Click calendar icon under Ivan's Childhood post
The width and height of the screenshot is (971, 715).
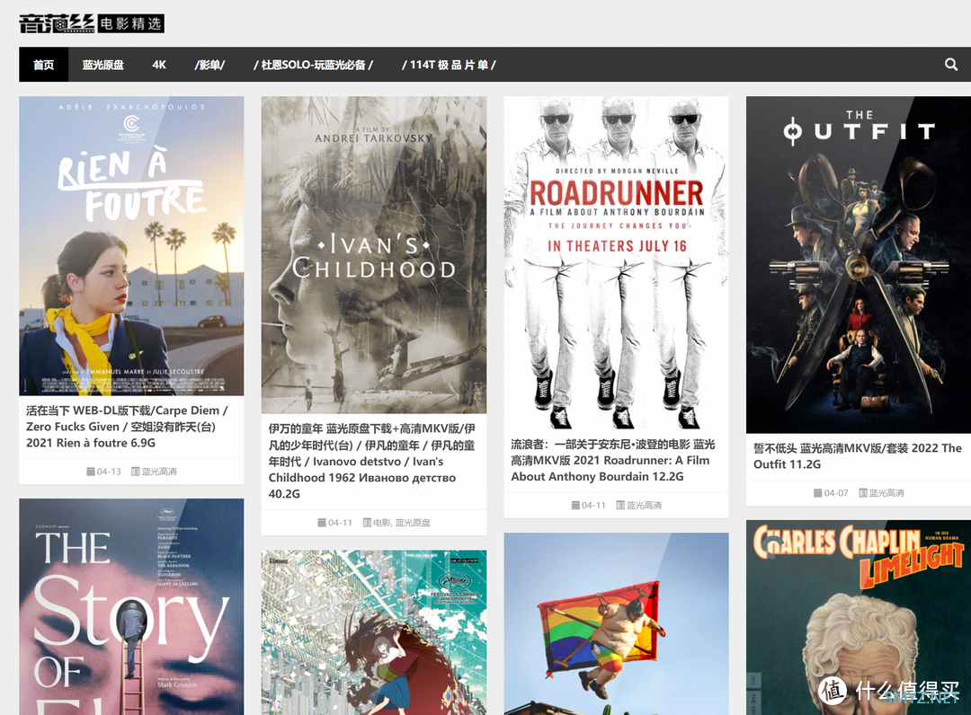point(321,523)
